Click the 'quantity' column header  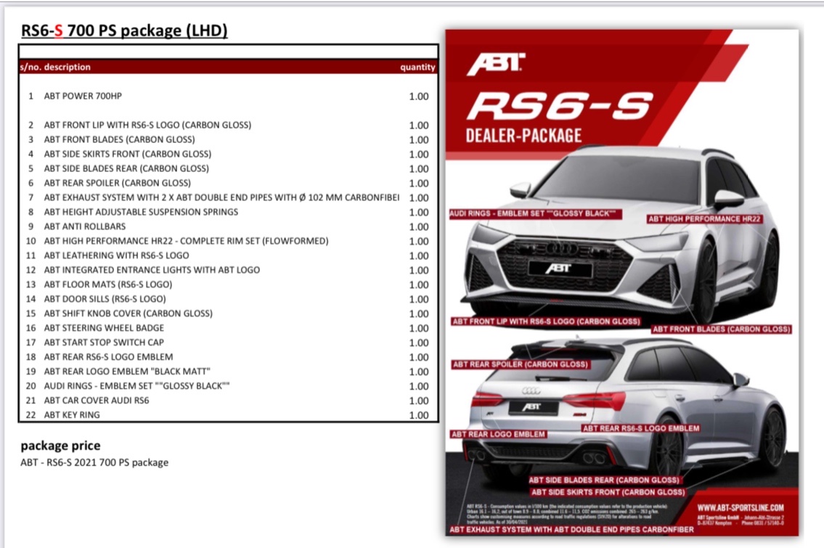[x=417, y=68]
